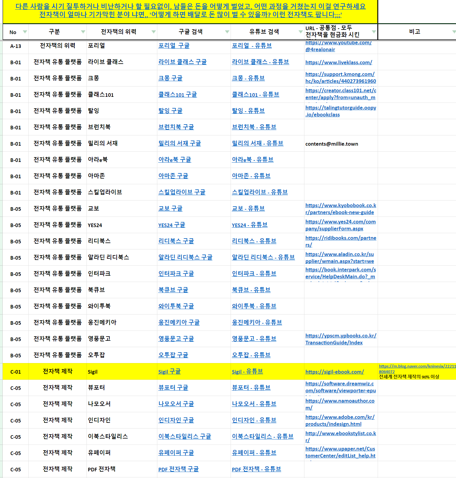The image size is (456, 478).
Task: Open the No column filter dropdown
Action: [x=25, y=32]
